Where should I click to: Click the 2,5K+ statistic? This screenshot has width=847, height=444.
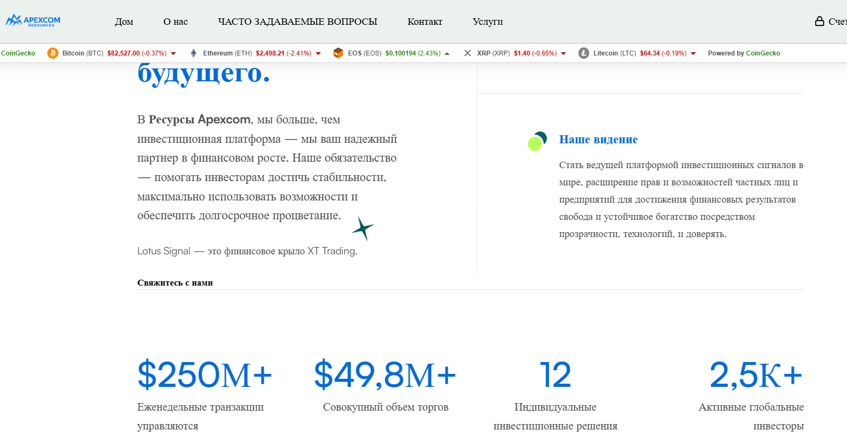[x=756, y=374]
